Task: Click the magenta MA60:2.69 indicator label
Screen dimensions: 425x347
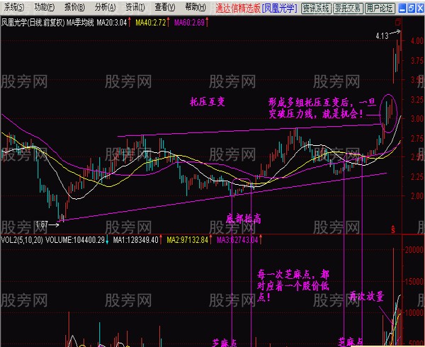Action: coord(190,23)
